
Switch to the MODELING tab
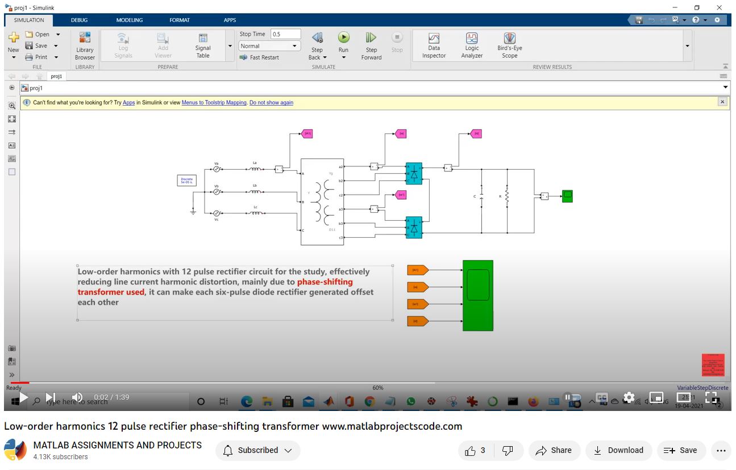pos(130,20)
